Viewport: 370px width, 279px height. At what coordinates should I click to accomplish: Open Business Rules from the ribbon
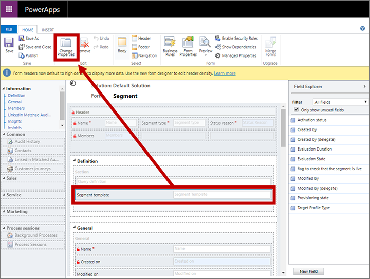[170, 46]
